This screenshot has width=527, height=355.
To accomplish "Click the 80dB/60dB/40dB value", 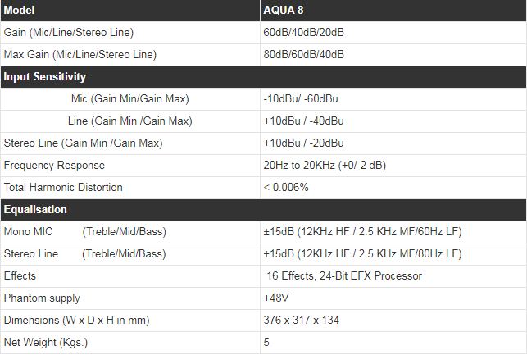I will 303,55.
